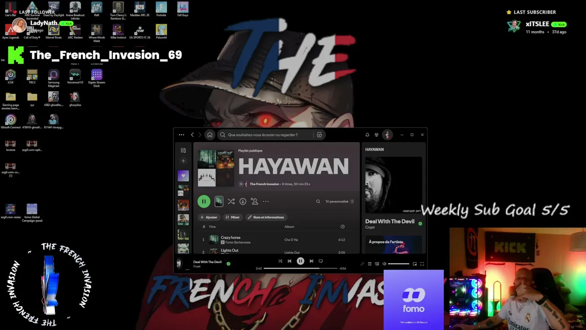
Task: Open artist "Furax Barbarossa" link
Action: pyautogui.click(x=238, y=242)
